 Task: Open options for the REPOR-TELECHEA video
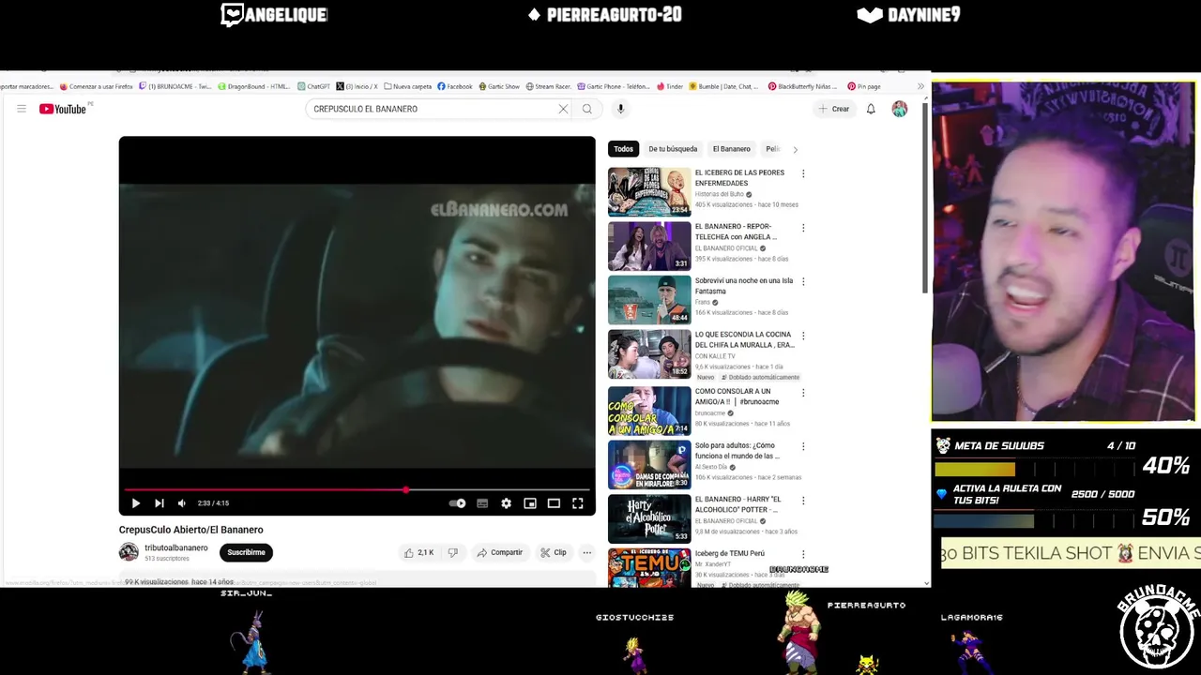pos(803,228)
